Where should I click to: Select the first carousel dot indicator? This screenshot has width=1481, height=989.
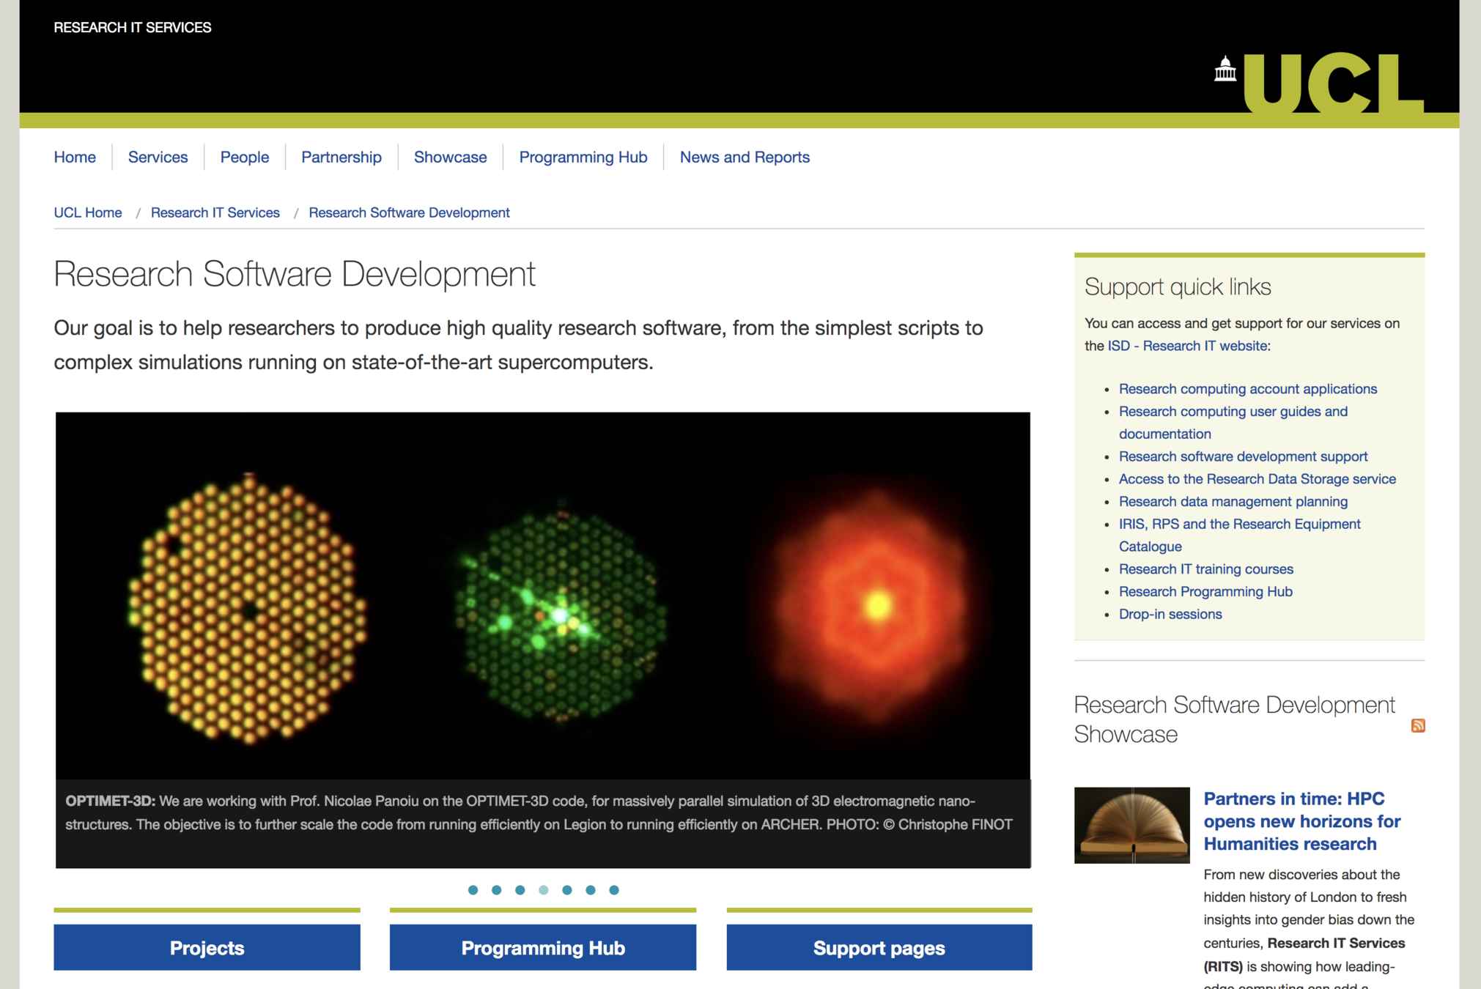point(473,890)
